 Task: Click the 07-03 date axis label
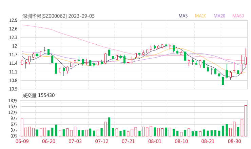75,141
